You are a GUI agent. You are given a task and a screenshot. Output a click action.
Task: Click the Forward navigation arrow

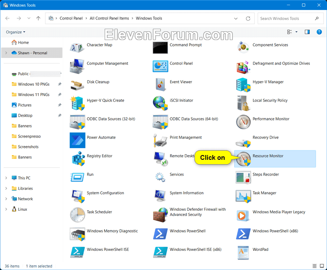[19, 18]
